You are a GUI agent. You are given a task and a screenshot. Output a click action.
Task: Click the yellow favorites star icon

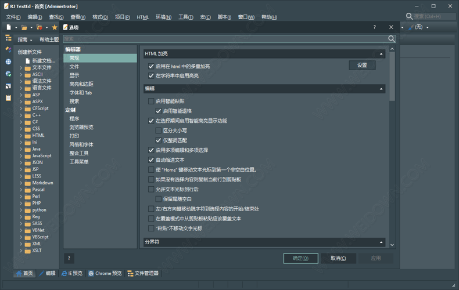[55, 27]
